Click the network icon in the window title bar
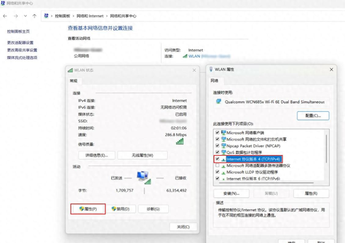The image size is (345, 243). click(2, 3)
